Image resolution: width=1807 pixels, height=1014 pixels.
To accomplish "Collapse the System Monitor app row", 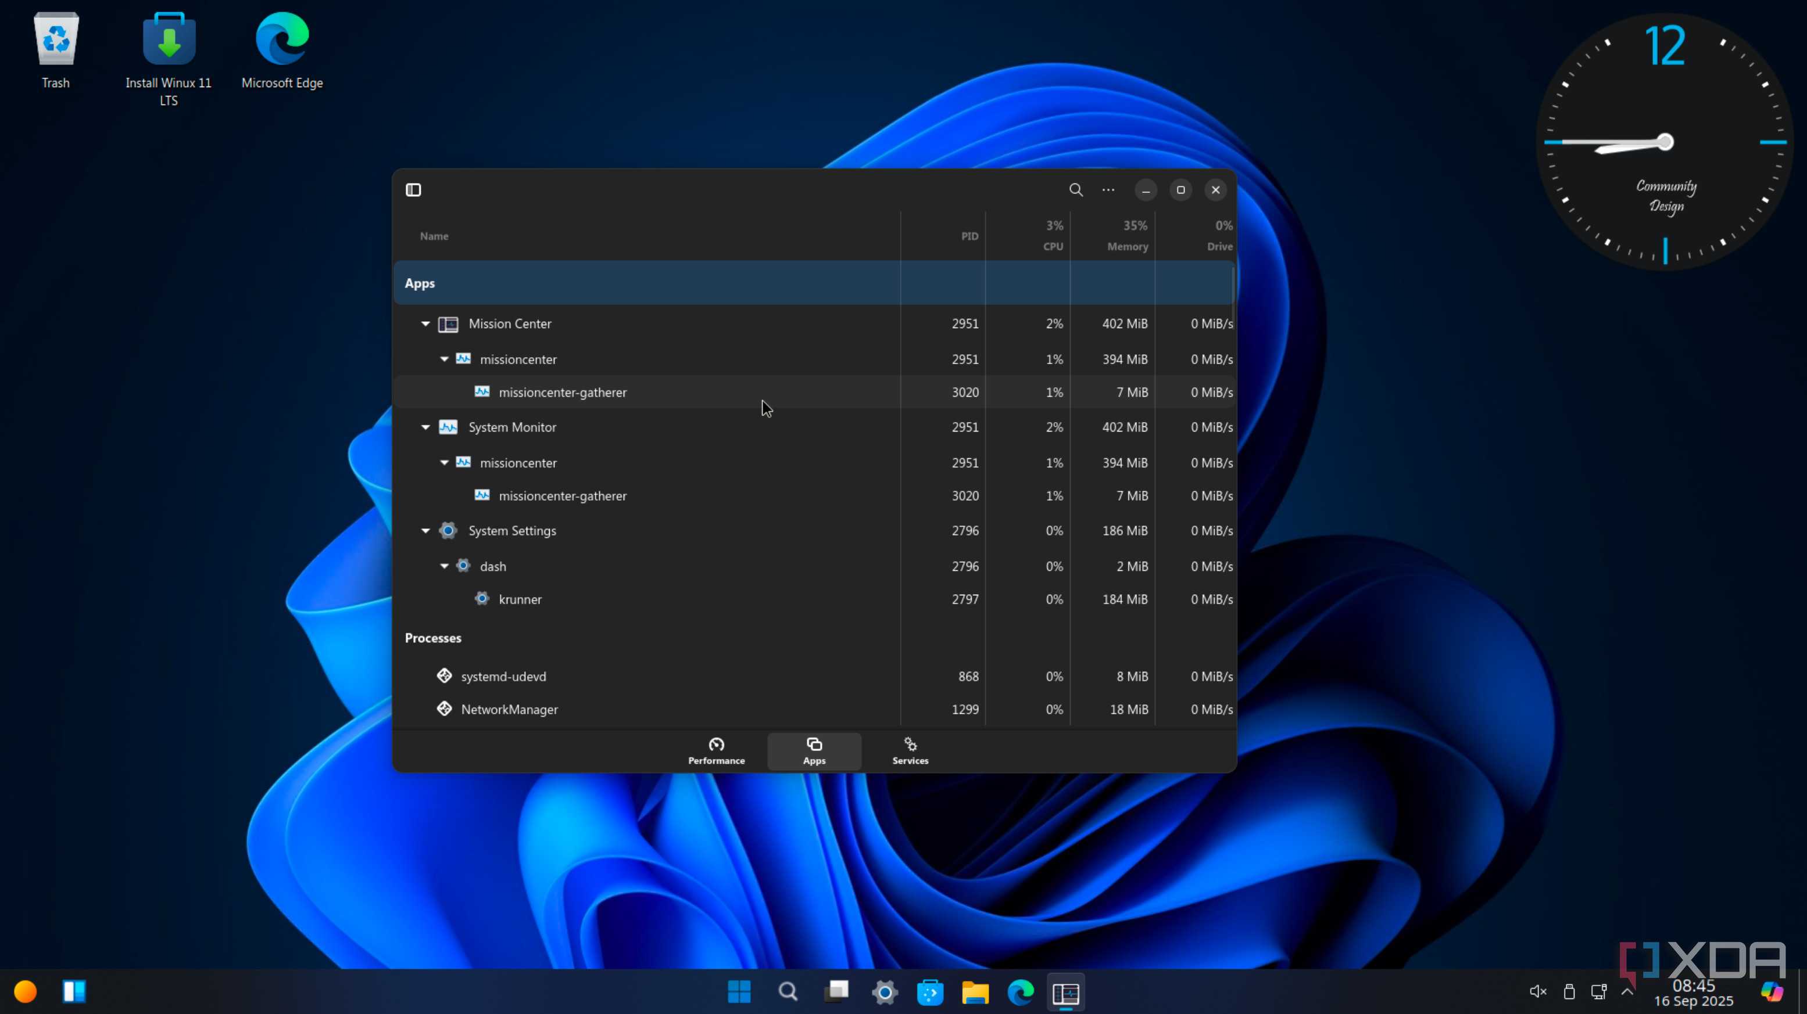I will point(425,427).
